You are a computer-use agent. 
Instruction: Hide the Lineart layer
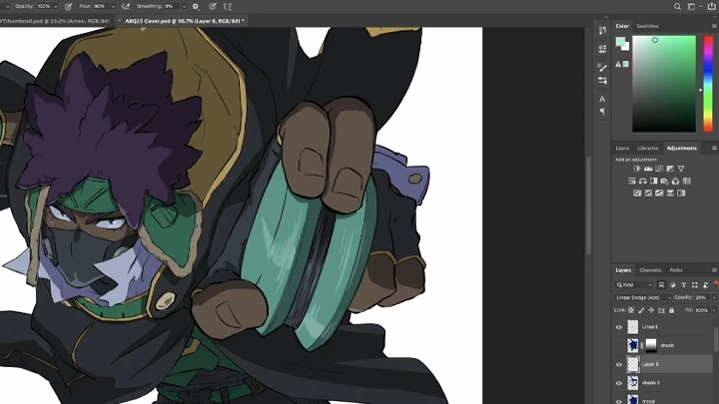(x=618, y=327)
